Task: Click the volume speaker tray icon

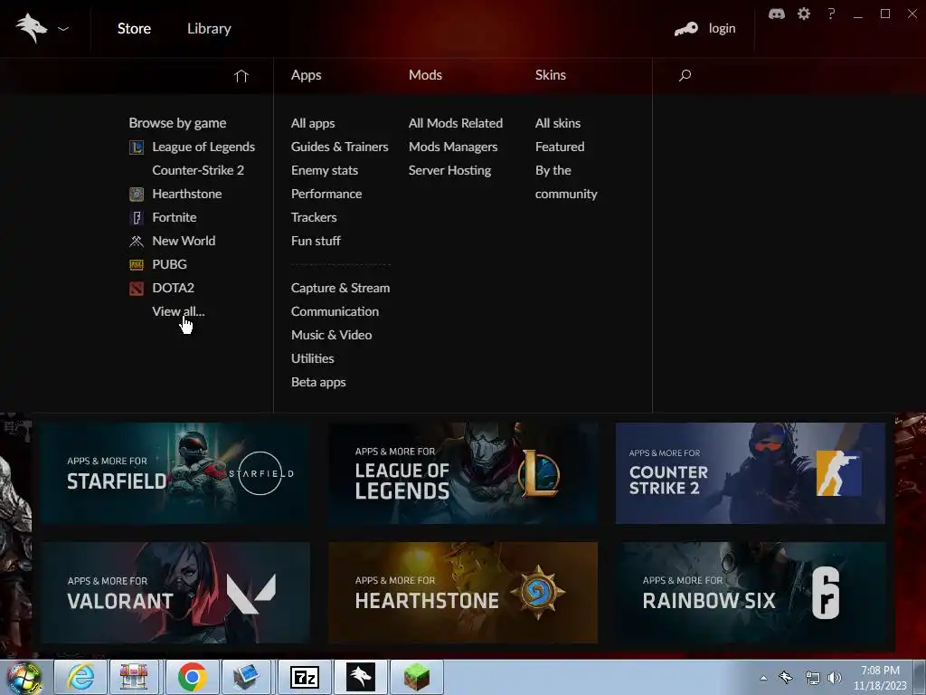Action: click(834, 678)
